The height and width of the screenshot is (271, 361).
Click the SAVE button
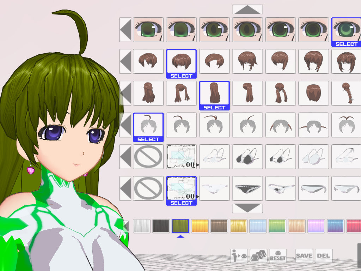pos(304,256)
